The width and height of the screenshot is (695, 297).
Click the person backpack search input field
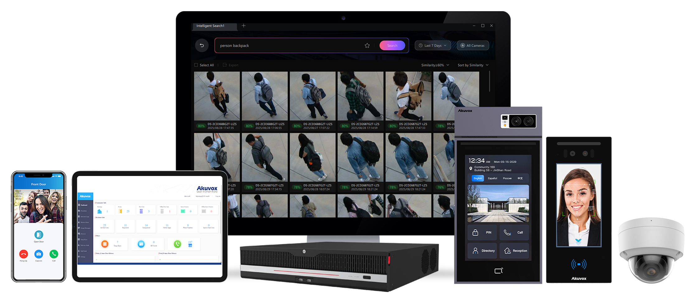pos(289,46)
